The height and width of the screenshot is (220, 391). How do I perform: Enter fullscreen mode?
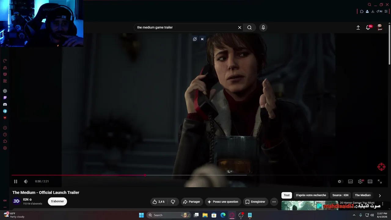click(x=380, y=182)
